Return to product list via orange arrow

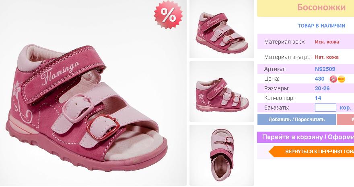pos(311,152)
